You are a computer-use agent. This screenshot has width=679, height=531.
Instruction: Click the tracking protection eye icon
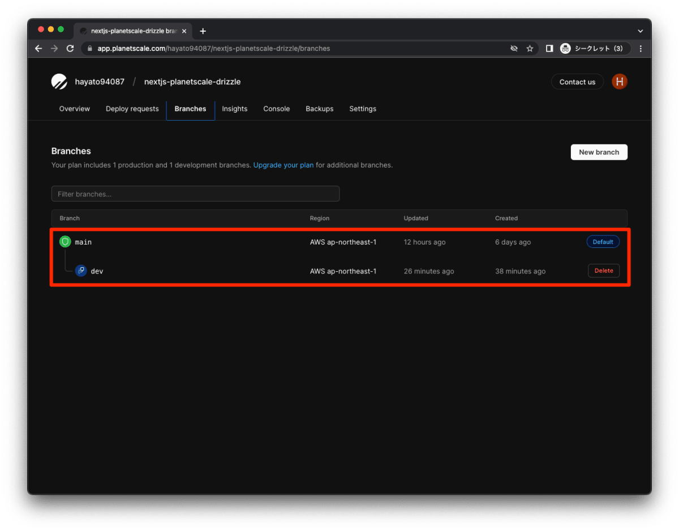[x=514, y=49]
